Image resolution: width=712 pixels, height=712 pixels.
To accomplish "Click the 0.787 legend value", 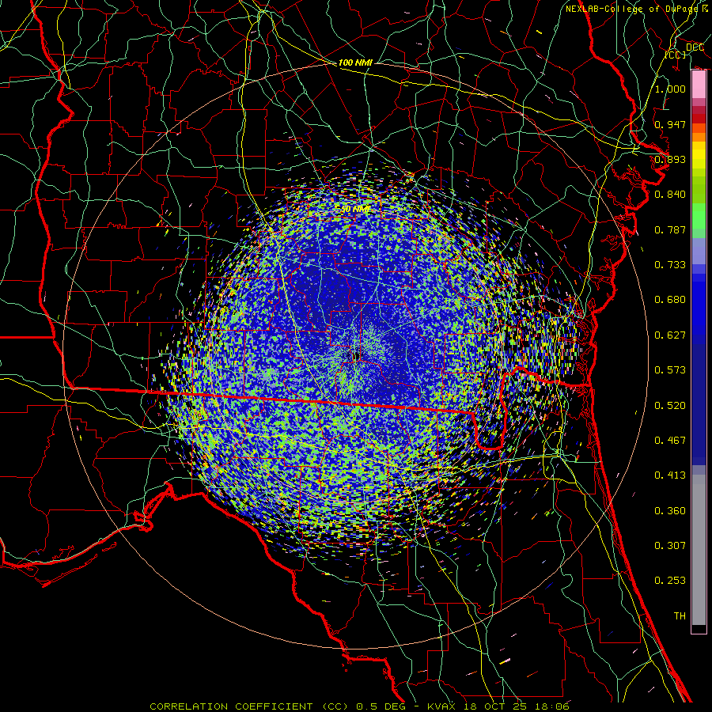I will (x=670, y=229).
